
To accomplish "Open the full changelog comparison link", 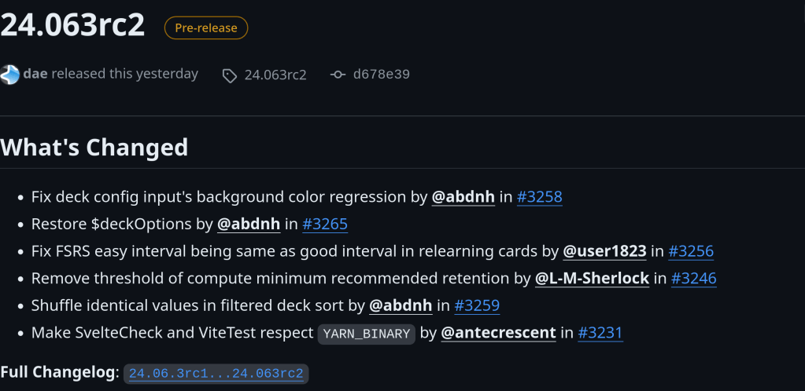I will [x=216, y=374].
